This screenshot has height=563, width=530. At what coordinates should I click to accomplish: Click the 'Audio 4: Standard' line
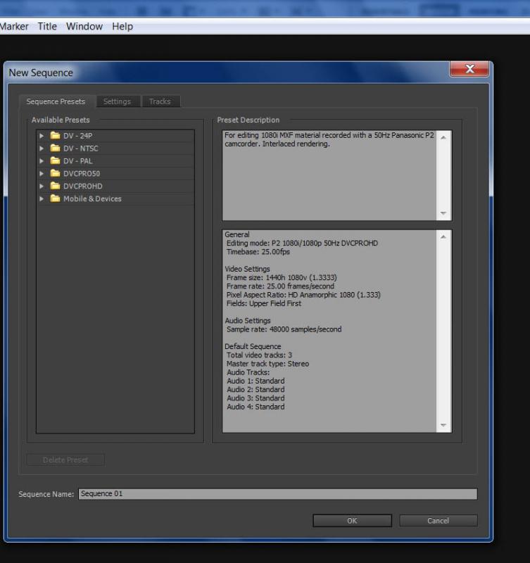click(x=255, y=407)
